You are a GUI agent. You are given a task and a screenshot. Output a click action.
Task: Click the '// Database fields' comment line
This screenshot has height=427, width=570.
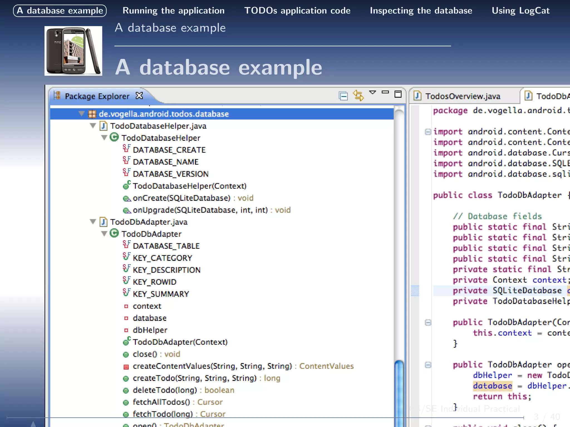497,216
